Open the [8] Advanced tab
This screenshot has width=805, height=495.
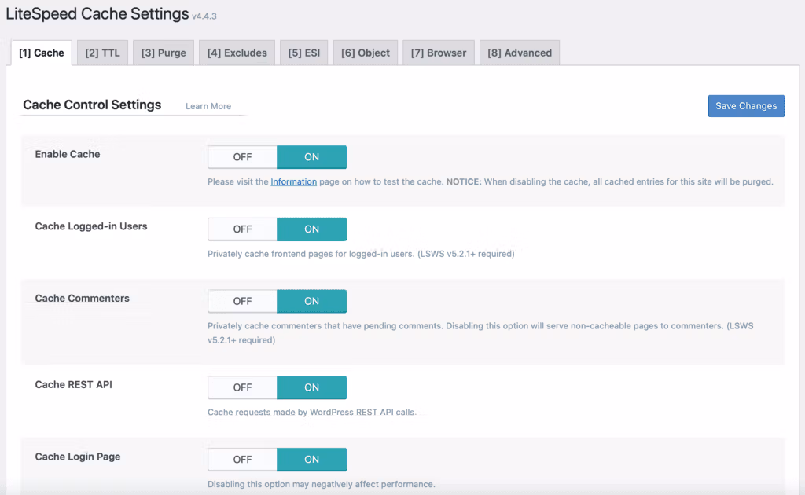(520, 53)
